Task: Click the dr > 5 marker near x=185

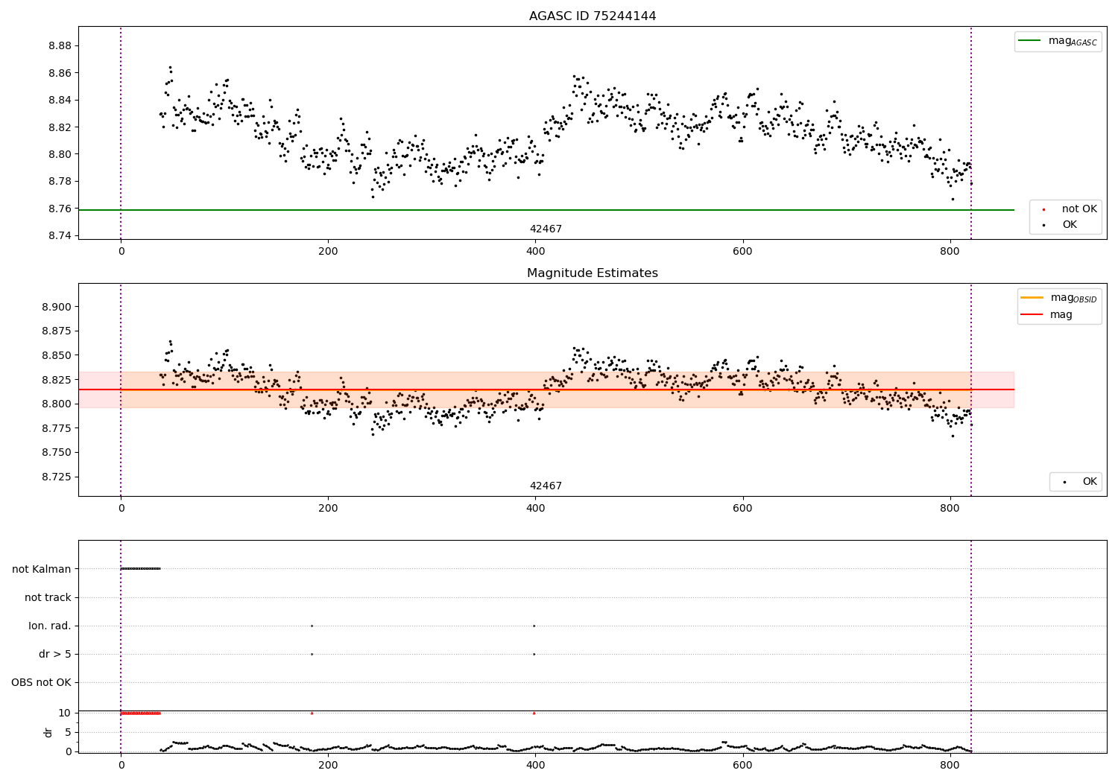Action: point(312,654)
